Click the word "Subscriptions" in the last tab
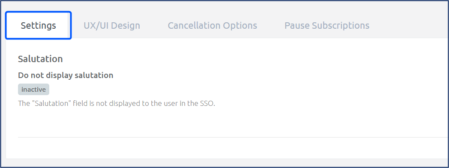Image resolution: width=449 pixels, height=168 pixels. [x=341, y=25]
